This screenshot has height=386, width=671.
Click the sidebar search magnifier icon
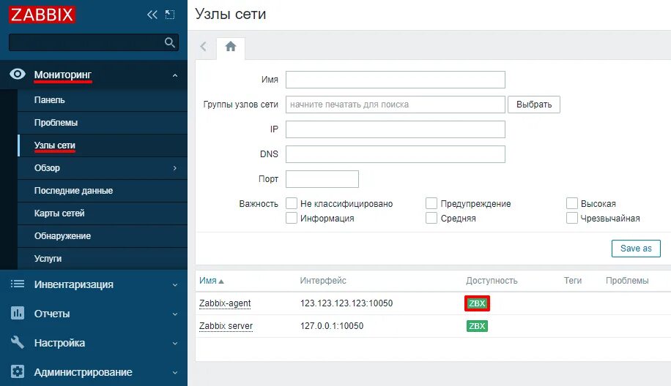(x=170, y=42)
